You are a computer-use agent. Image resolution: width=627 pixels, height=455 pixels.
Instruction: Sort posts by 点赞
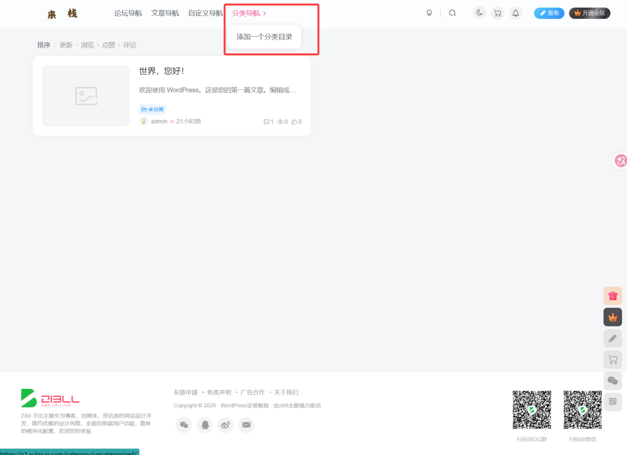108,45
